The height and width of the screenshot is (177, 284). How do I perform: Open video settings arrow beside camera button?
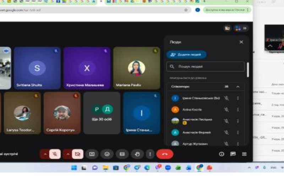pyautogui.click(x=68, y=154)
